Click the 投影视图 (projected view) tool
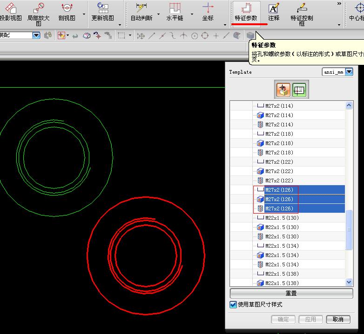 pyautogui.click(x=10, y=12)
